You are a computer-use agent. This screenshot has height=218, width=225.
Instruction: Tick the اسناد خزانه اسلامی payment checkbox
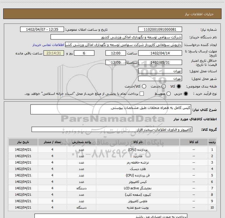coord(142,94)
